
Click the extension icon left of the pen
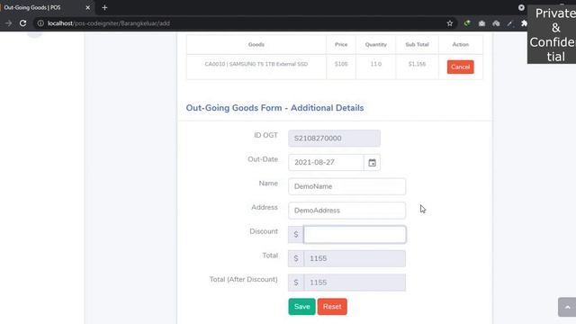point(496,23)
